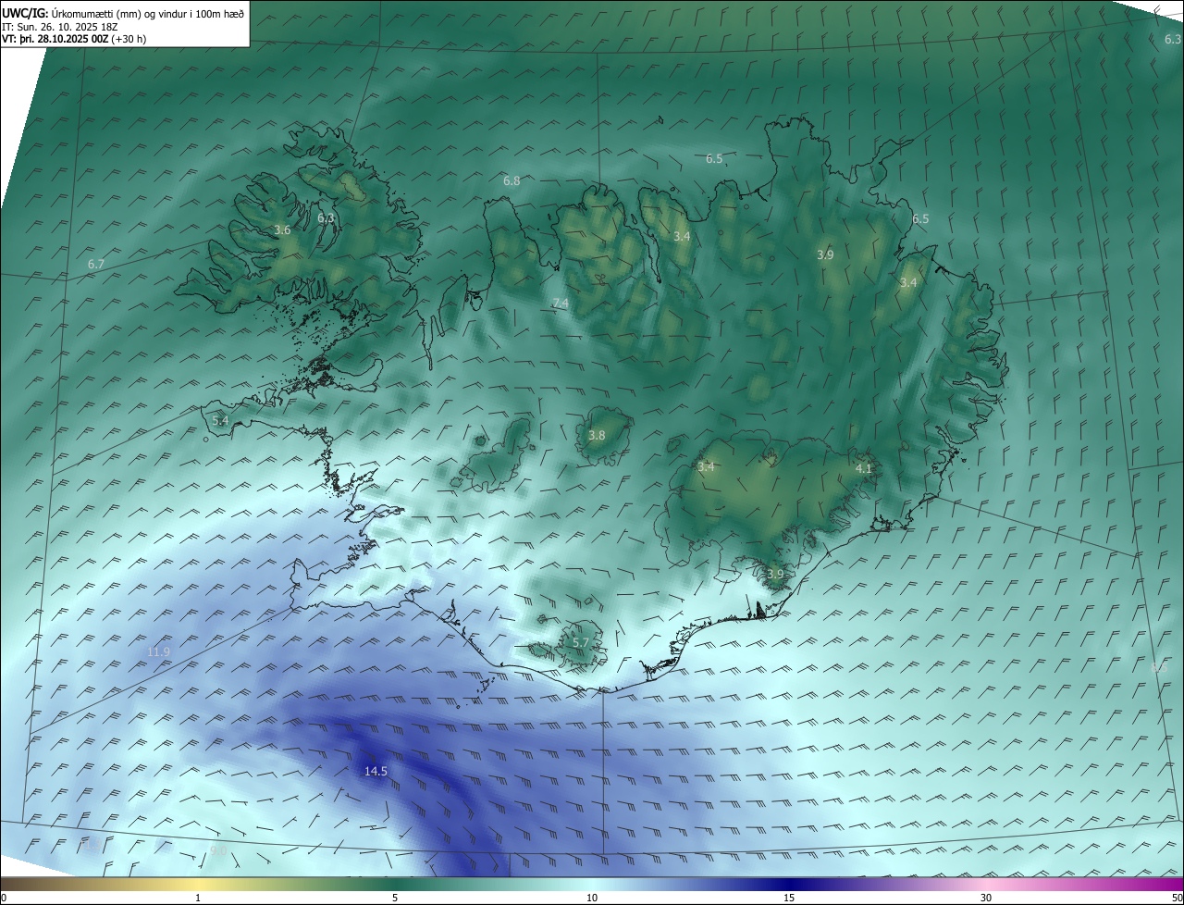The width and height of the screenshot is (1184, 905).
Task: Click the 5 tick on the color legend
Action: [395, 898]
